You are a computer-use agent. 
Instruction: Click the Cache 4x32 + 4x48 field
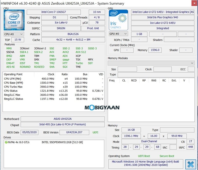[73, 40]
